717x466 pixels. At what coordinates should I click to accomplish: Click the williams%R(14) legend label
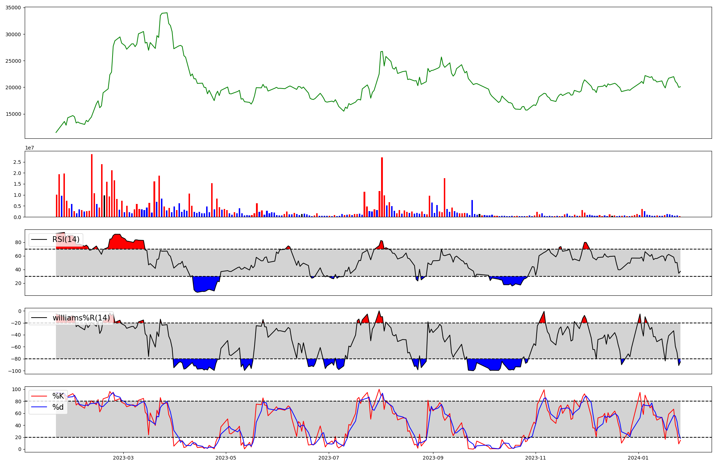pyautogui.click(x=81, y=318)
